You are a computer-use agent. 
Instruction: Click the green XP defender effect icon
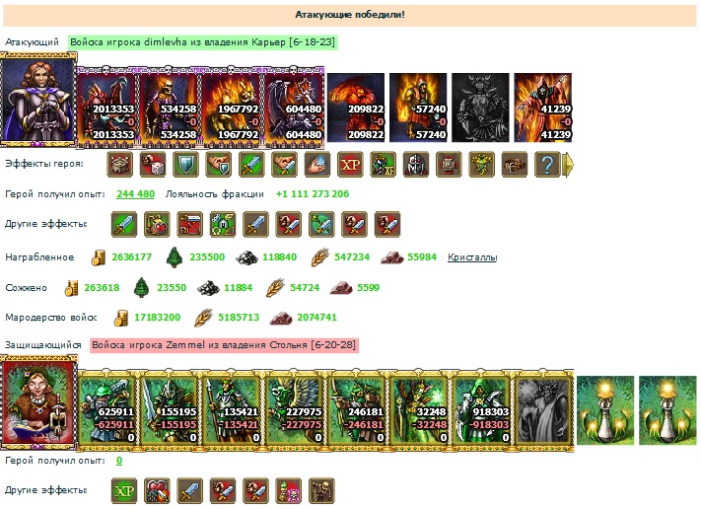pyautogui.click(x=124, y=490)
